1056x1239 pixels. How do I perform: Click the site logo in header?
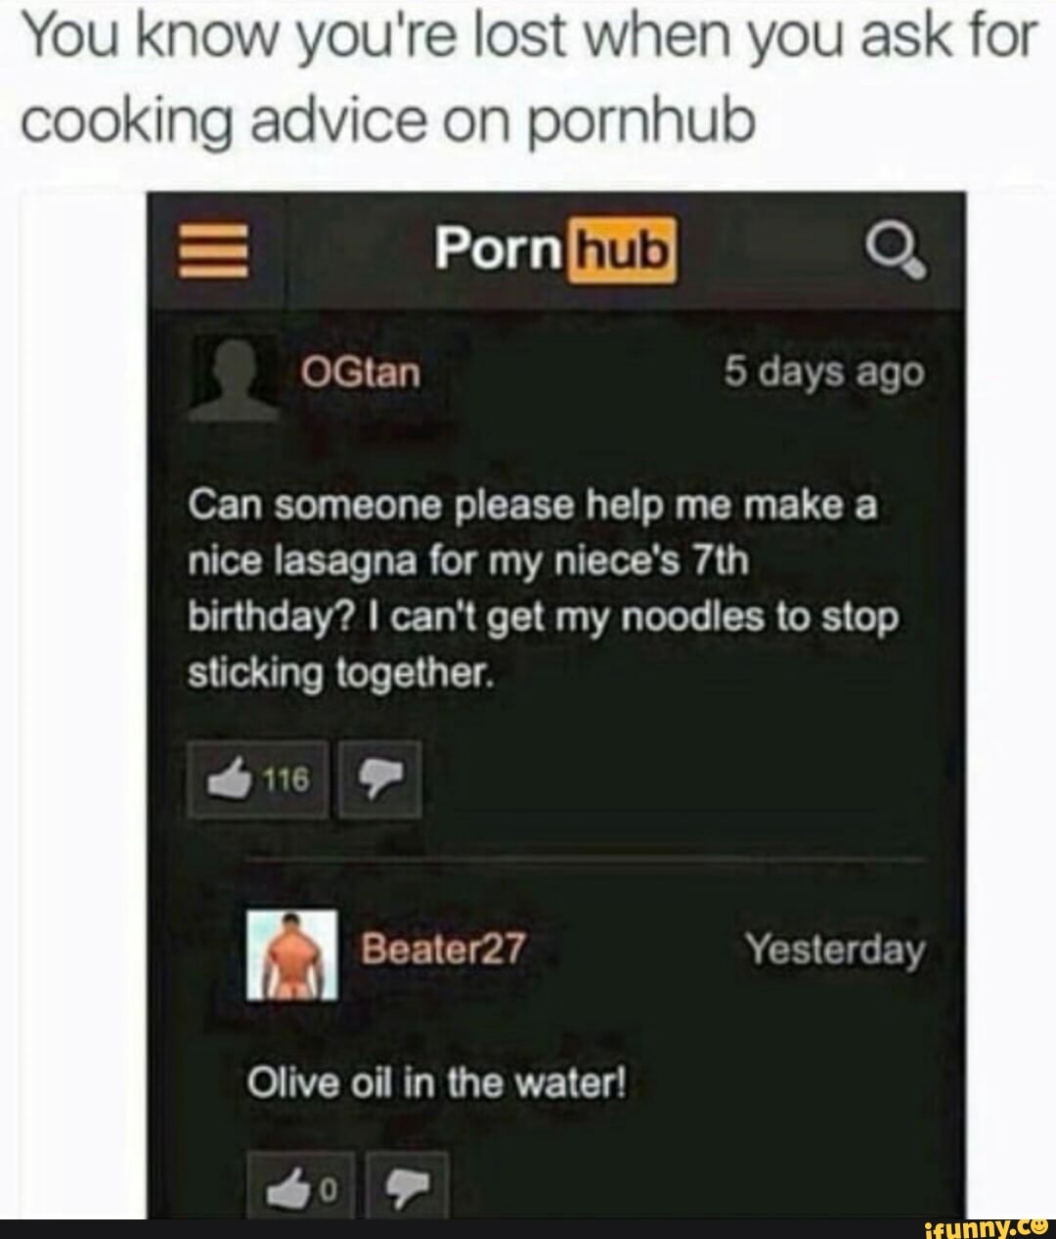tap(555, 250)
